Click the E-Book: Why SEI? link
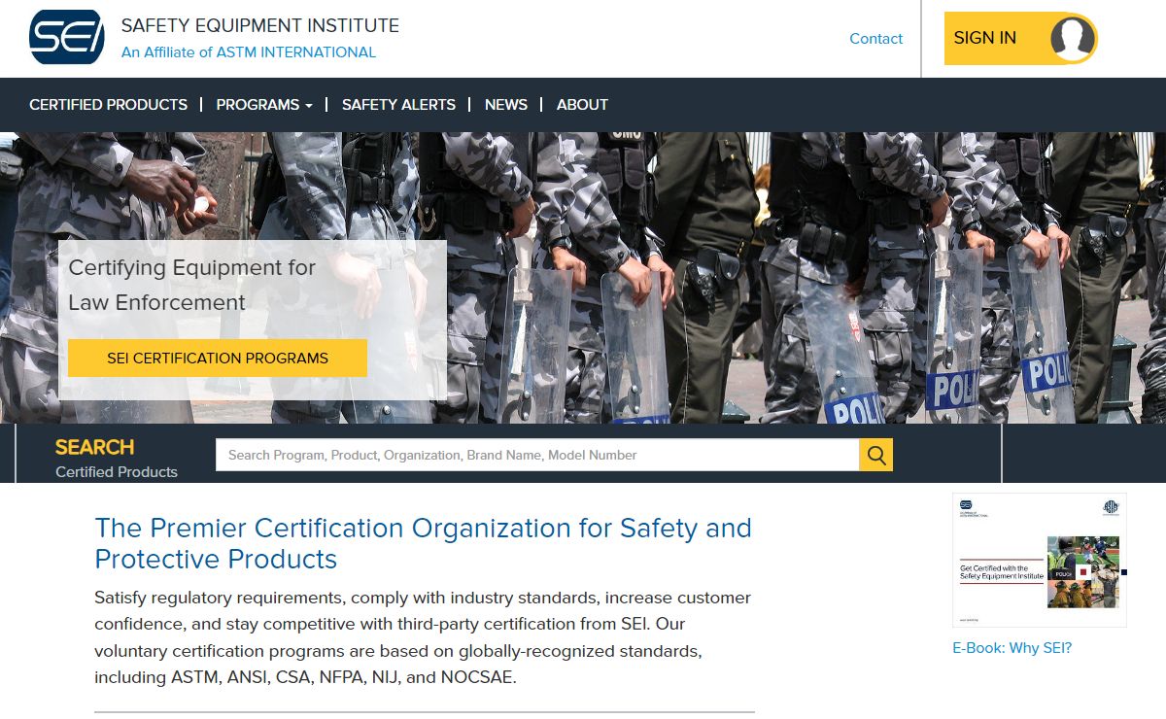Viewport: 1166px width, 719px height. tap(1012, 648)
